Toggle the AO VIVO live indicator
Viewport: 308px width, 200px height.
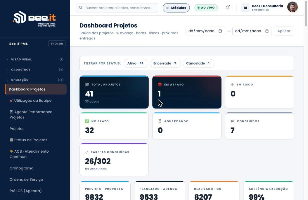tap(206, 8)
